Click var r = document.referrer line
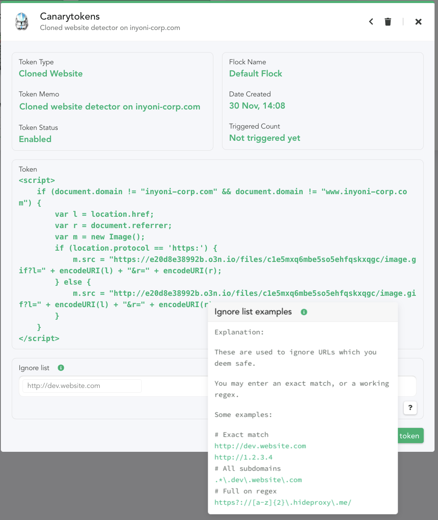Image resolution: width=438 pixels, height=520 pixels. [113, 225]
